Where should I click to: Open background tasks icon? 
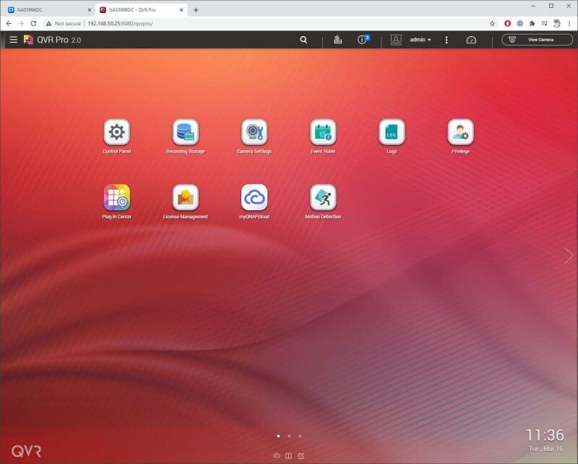(x=337, y=40)
